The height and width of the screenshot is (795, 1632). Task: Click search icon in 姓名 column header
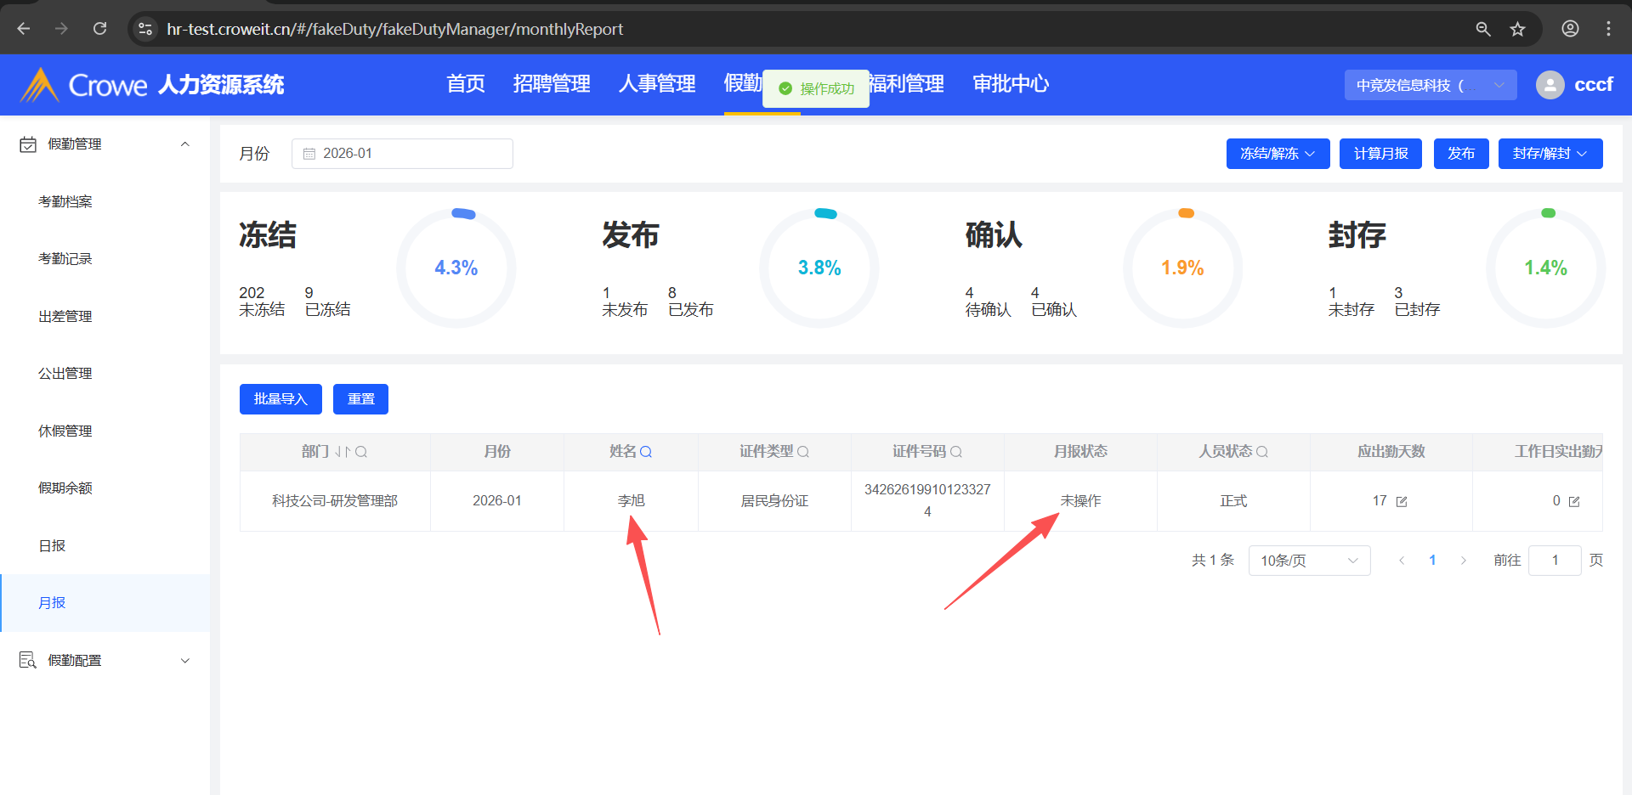click(x=646, y=452)
